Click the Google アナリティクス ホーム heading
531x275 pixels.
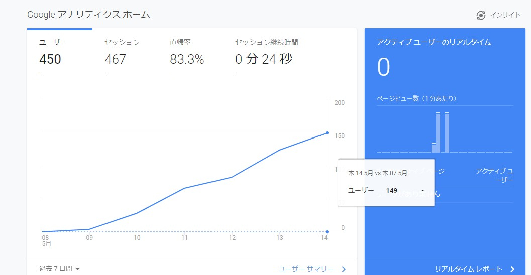pyautogui.click(x=88, y=14)
